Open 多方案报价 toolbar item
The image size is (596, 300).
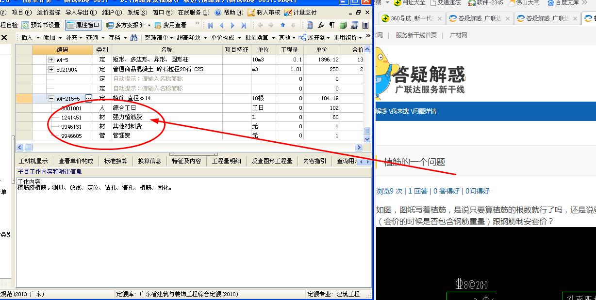tap(129, 25)
